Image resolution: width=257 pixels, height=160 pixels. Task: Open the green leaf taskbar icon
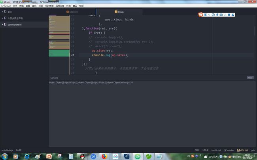click(x=149, y=156)
